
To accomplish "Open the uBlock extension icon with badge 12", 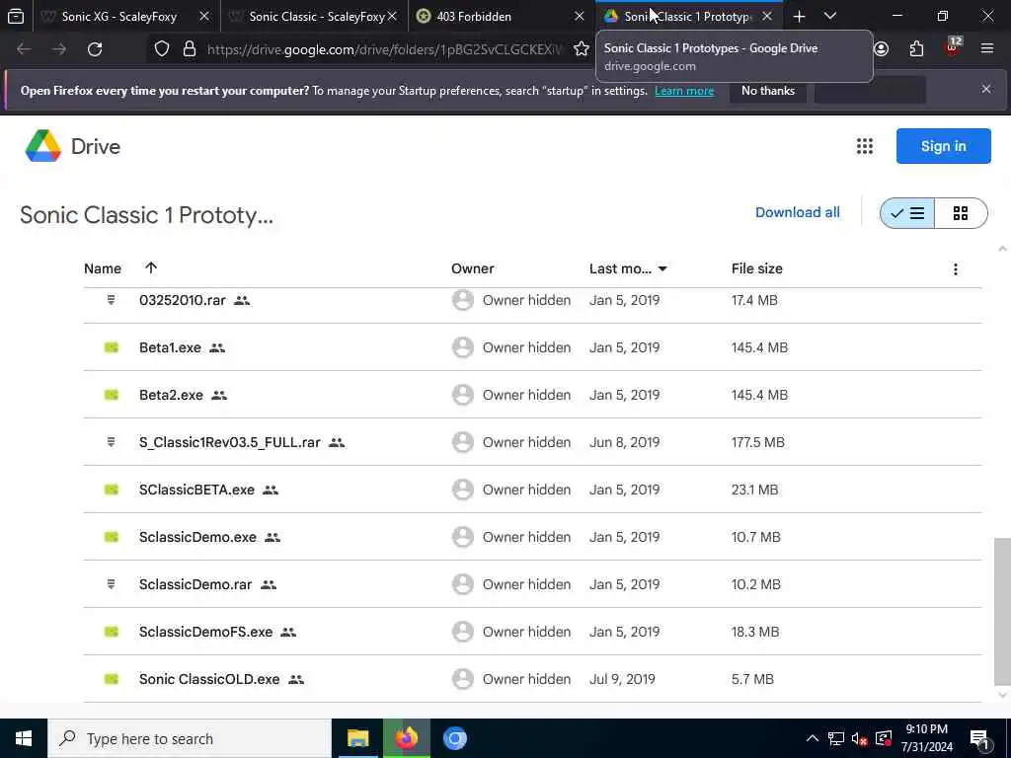I will (953, 47).
